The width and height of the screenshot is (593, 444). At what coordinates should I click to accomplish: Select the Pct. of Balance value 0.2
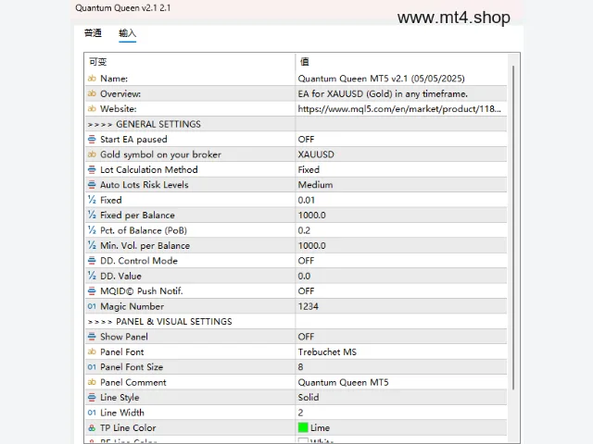click(x=401, y=230)
